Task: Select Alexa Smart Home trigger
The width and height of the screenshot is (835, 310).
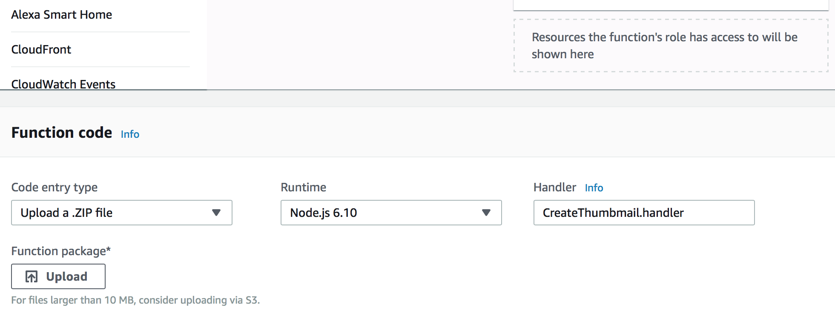Action: coord(62,15)
